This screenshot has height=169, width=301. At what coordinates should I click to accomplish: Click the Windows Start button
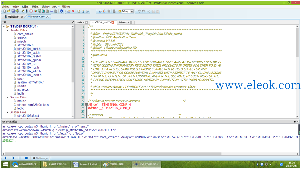click(5, 164)
